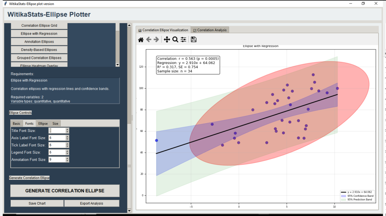Choose Ellipse Heatmap Overlay chart type
Screen dimensions: 386x216
pos(39,65)
